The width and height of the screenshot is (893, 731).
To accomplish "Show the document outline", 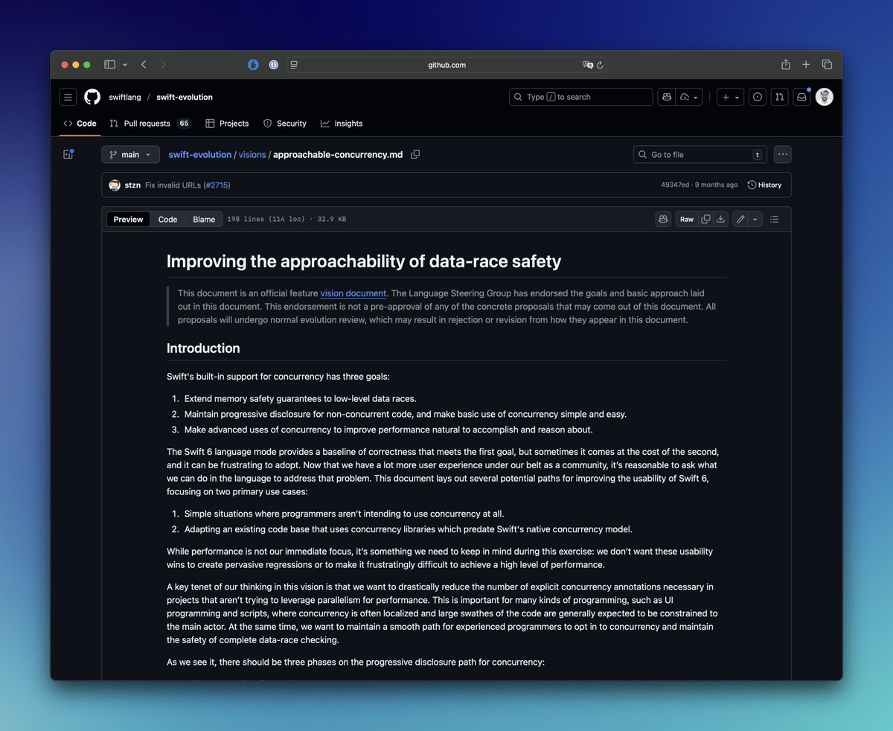I will click(x=773, y=219).
